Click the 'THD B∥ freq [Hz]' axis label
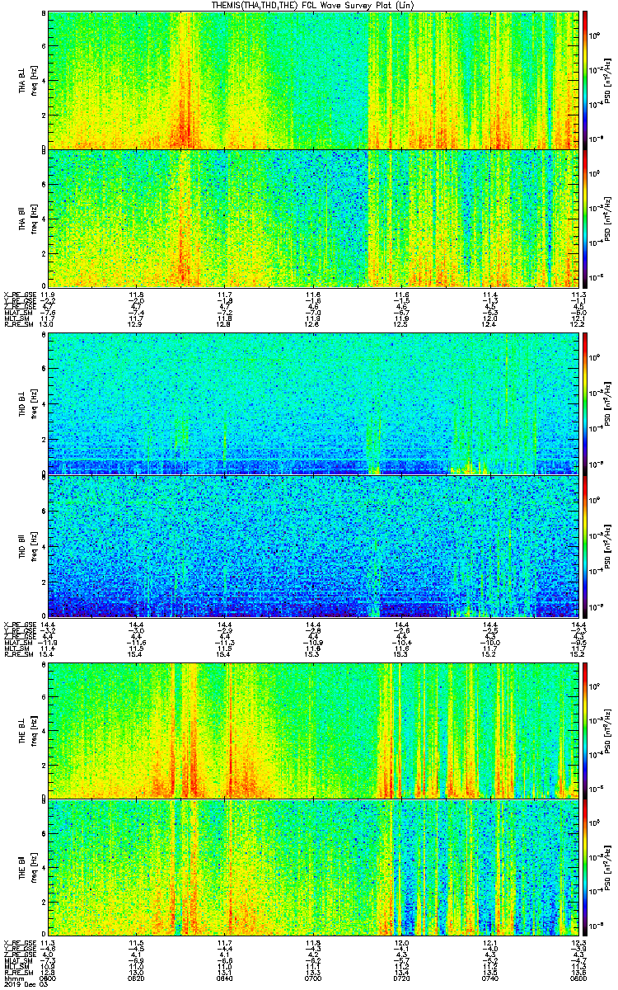This screenshot has width=618, height=990. coord(26,545)
